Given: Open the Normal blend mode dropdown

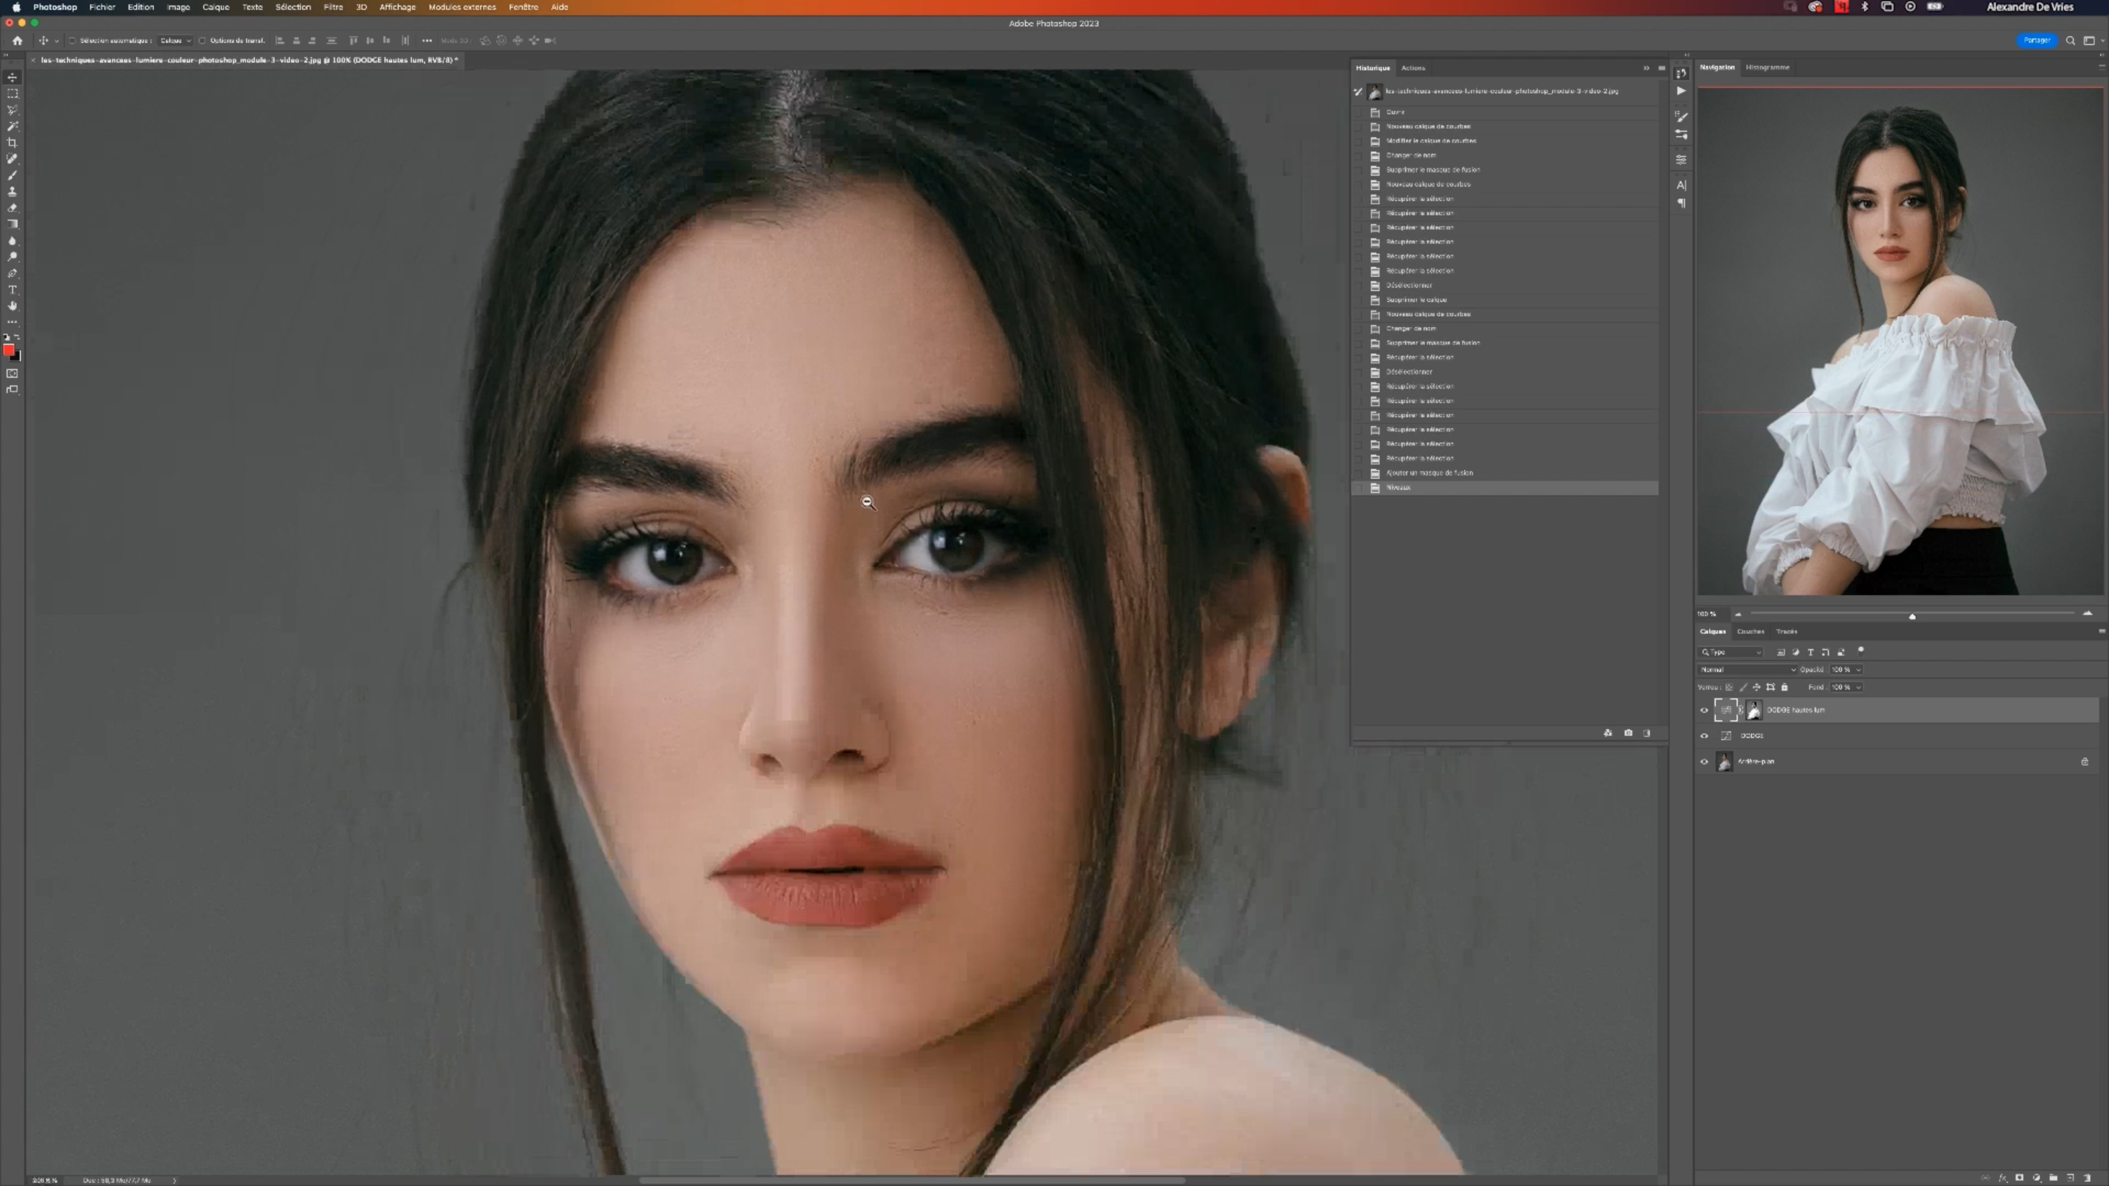Looking at the screenshot, I should click(1747, 669).
